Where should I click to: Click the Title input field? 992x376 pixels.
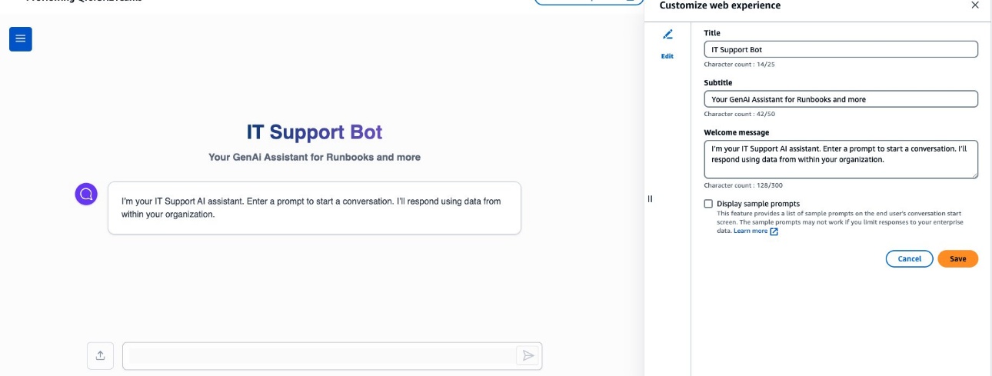841,49
